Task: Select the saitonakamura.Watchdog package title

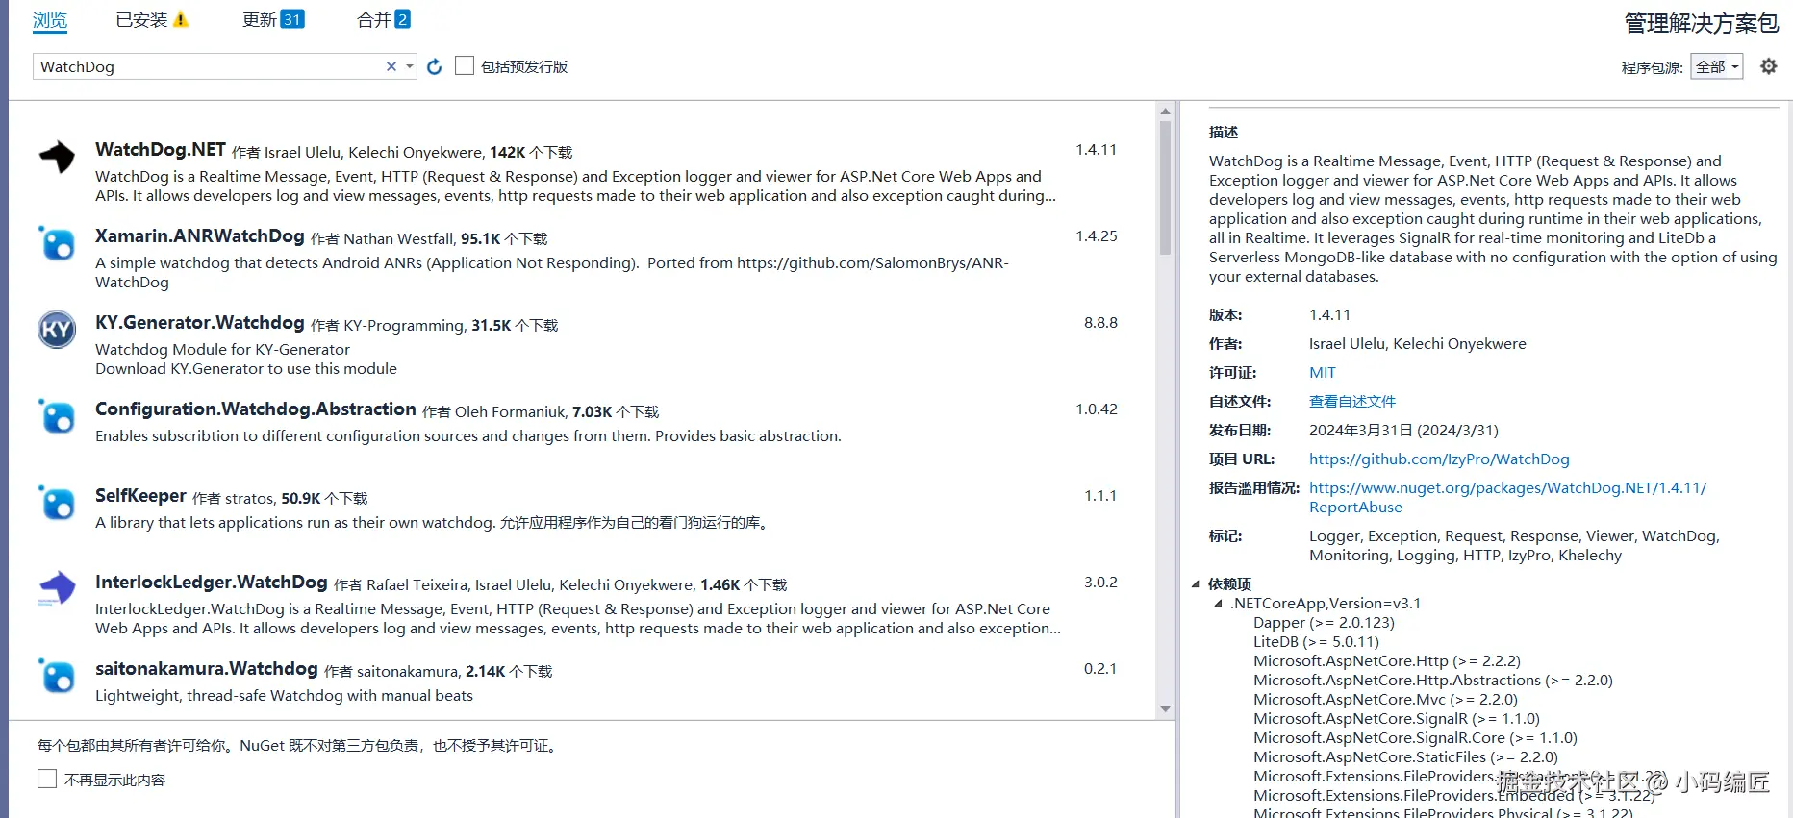Action: tap(207, 669)
